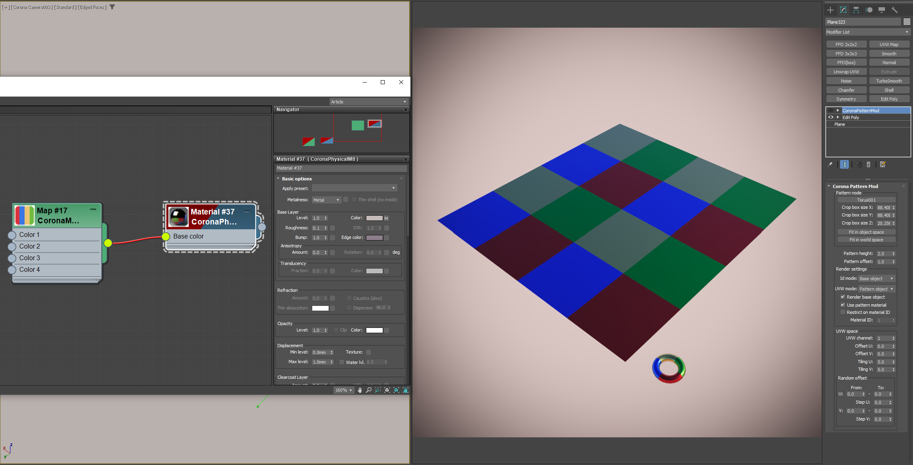Click the Edged Faces viewport label menu
Image resolution: width=913 pixels, height=465 pixels.
(92, 7)
